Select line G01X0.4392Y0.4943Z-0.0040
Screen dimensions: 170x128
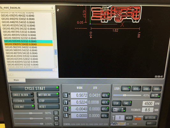(18, 16)
